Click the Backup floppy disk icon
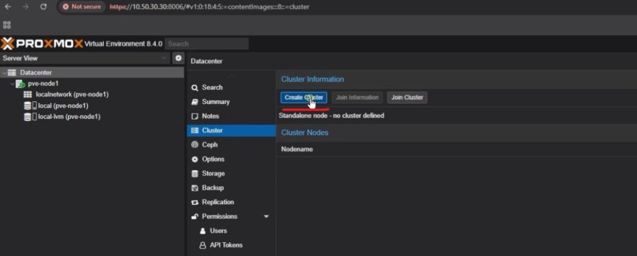637x256 pixels. coord(195,188)
